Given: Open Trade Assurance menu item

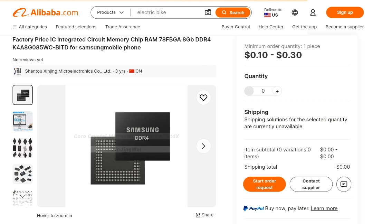Looking at the screenshot, I should pyautogui.click(x=123, y=27).
